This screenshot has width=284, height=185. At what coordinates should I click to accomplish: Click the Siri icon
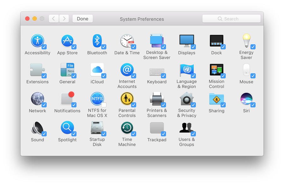(x=246, y=99)
